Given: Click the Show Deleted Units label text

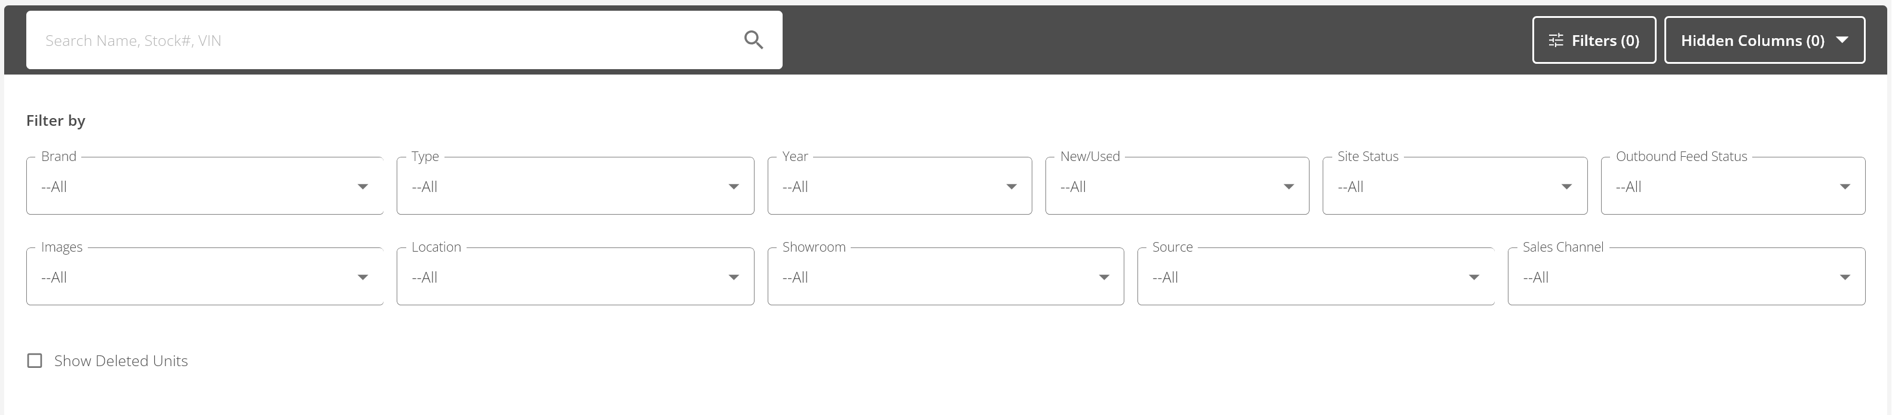Looking at the screenshot, I should [x=121, y=361].
